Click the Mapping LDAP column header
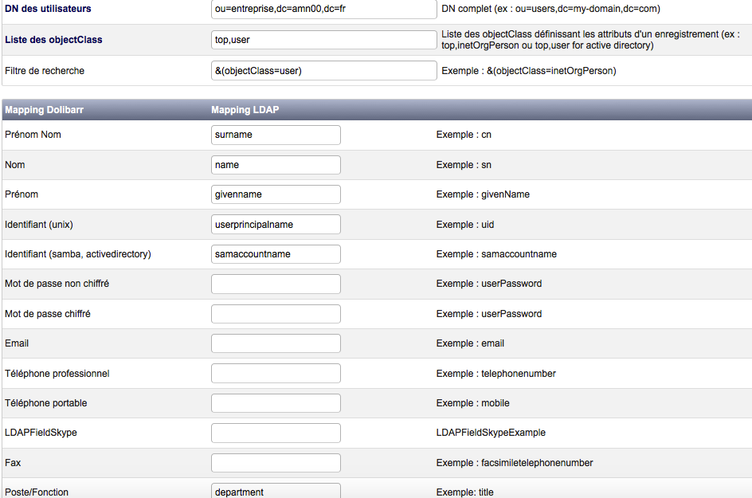 click(245, 110)
